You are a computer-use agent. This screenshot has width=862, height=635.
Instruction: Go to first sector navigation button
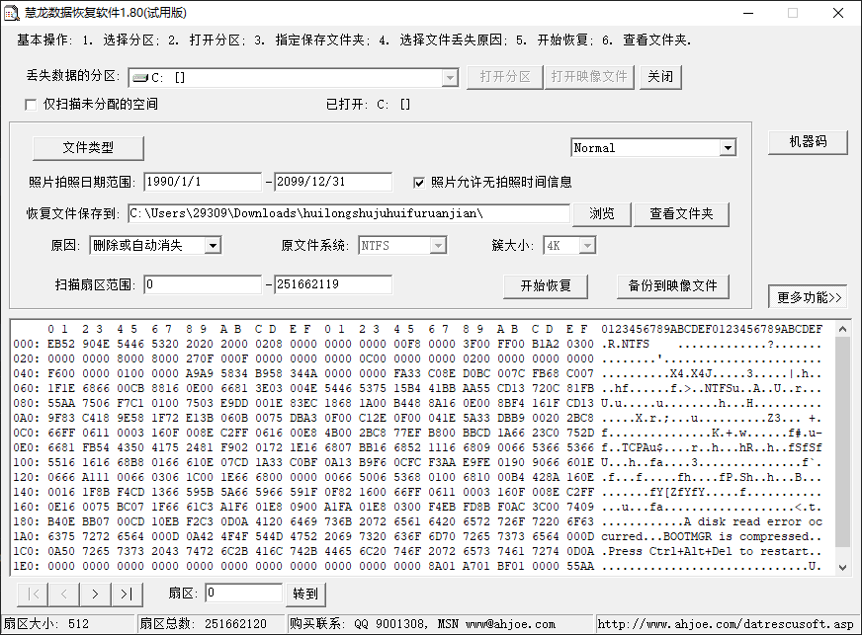33,594
